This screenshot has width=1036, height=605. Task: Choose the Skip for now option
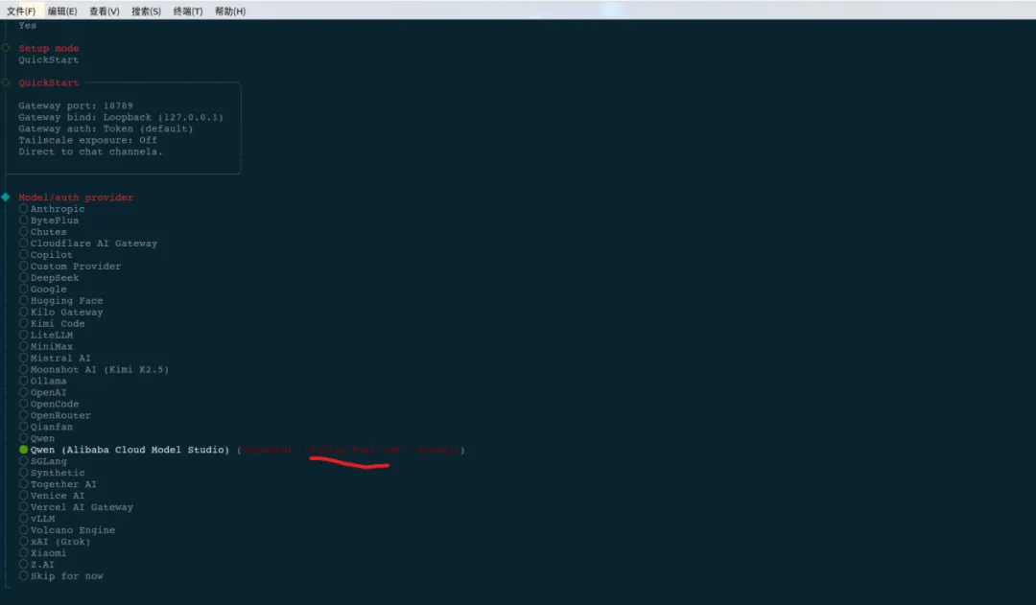[x=61, y=576]
